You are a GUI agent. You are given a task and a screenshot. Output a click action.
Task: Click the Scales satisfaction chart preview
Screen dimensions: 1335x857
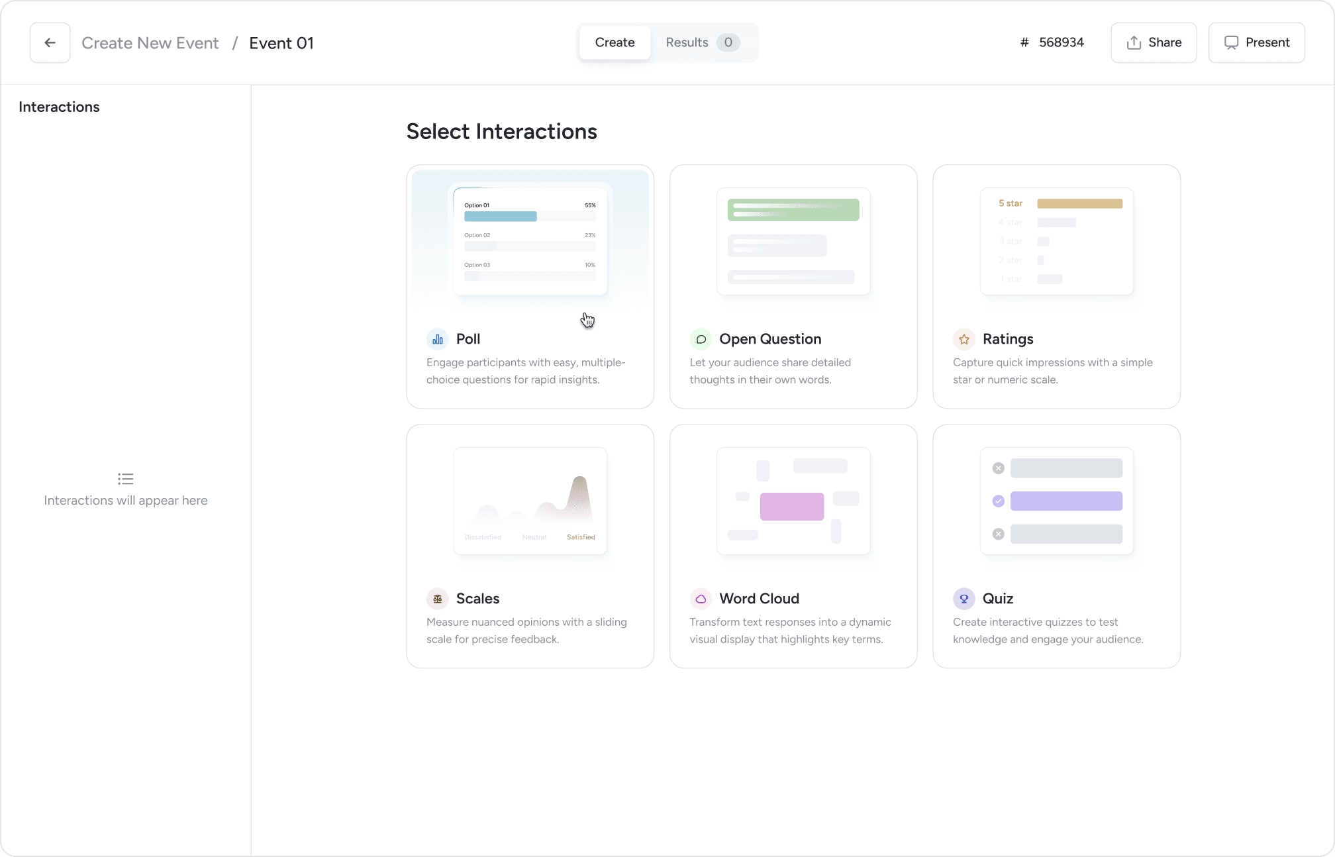[530, 501]
